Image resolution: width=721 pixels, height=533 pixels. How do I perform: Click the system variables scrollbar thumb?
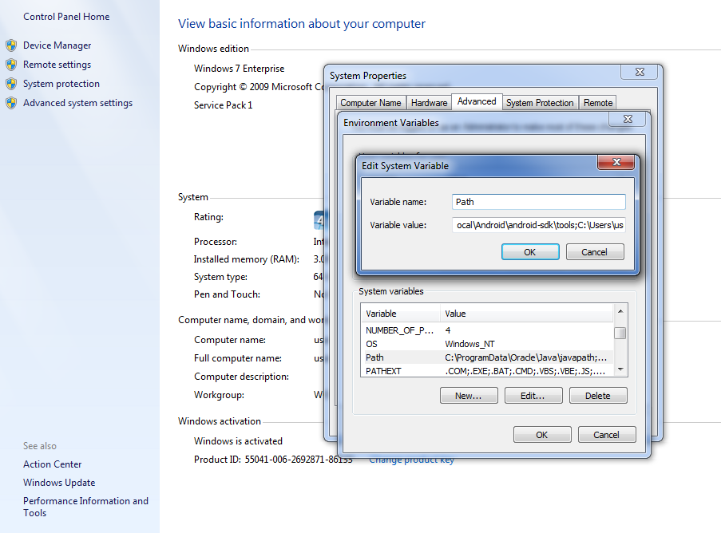point(620,334)
